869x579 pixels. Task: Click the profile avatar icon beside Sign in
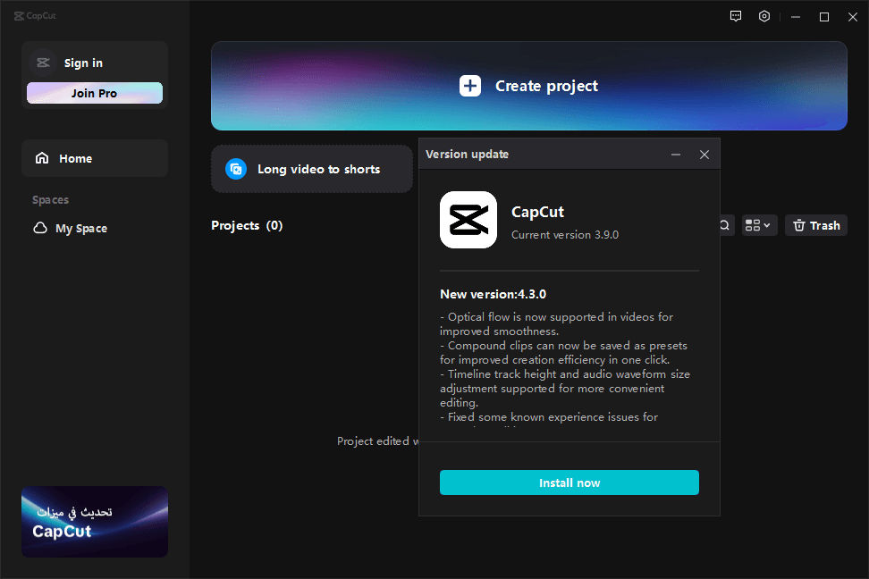pyautogui.click(x=43, y=63)
